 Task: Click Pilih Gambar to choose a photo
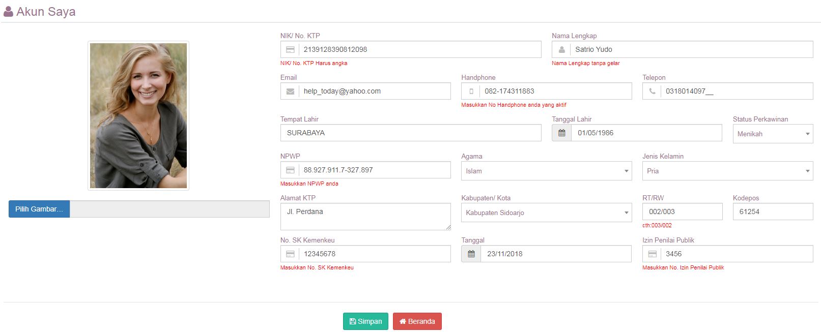[x=39, y=209]
